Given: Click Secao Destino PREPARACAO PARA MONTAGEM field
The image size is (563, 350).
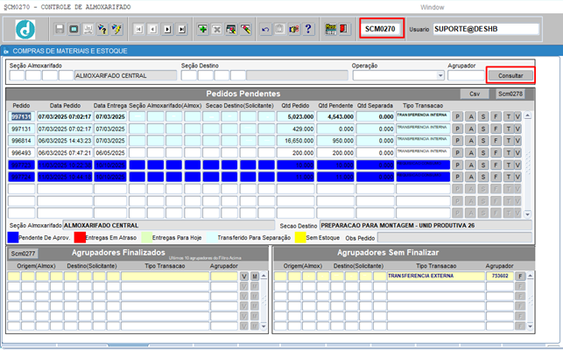Looking at the screenshot, I should pos(426,226).
